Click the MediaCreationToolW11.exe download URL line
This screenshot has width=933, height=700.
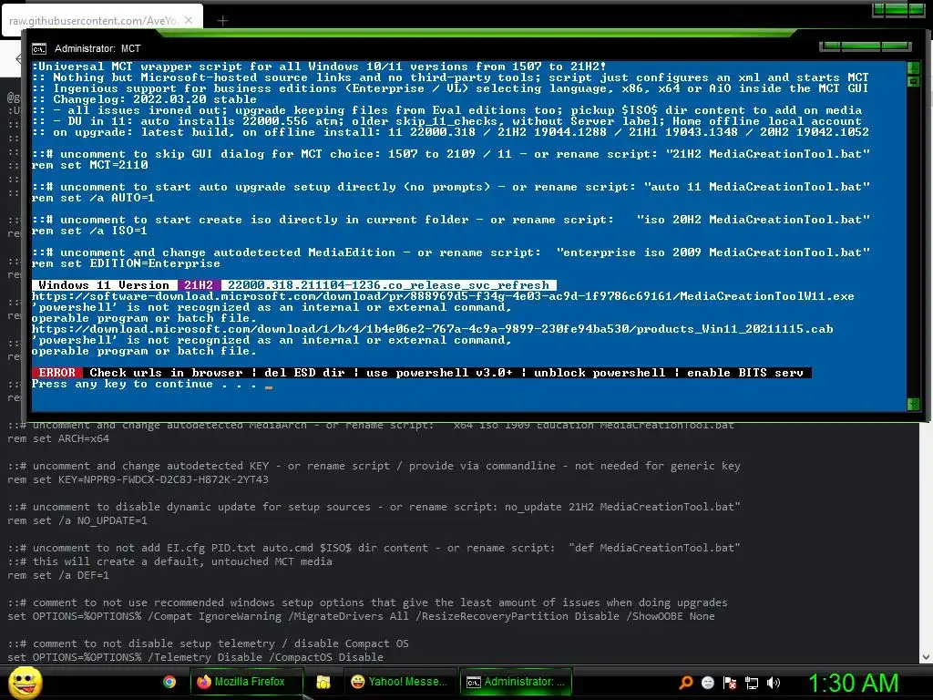pyautogui.click(x=443, y=296)
